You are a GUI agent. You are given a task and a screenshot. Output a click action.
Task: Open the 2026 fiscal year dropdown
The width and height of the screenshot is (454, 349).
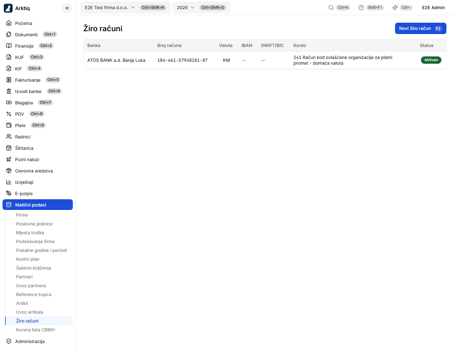tap(201, 8)
